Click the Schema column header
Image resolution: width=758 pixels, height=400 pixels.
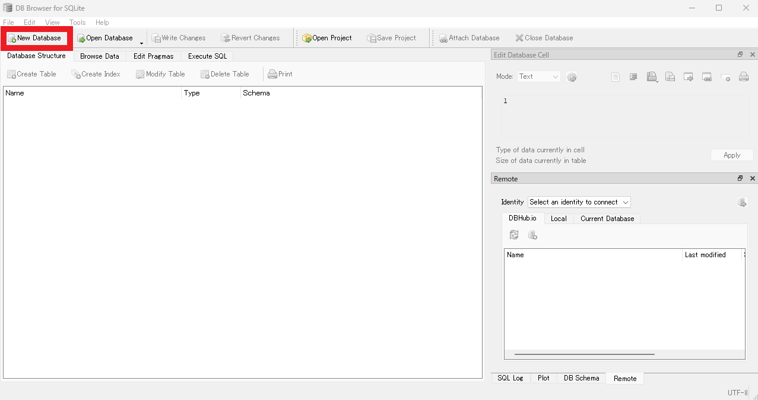(x=361, y=93)
